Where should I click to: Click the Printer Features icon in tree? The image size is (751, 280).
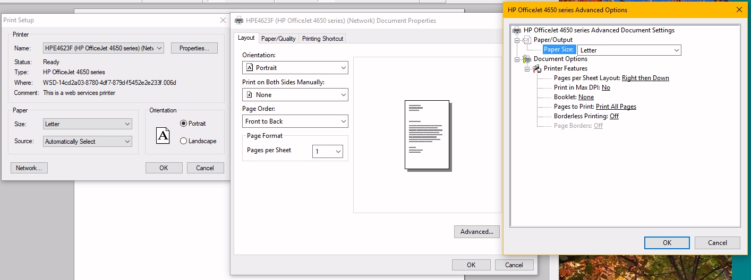[537, 68]
